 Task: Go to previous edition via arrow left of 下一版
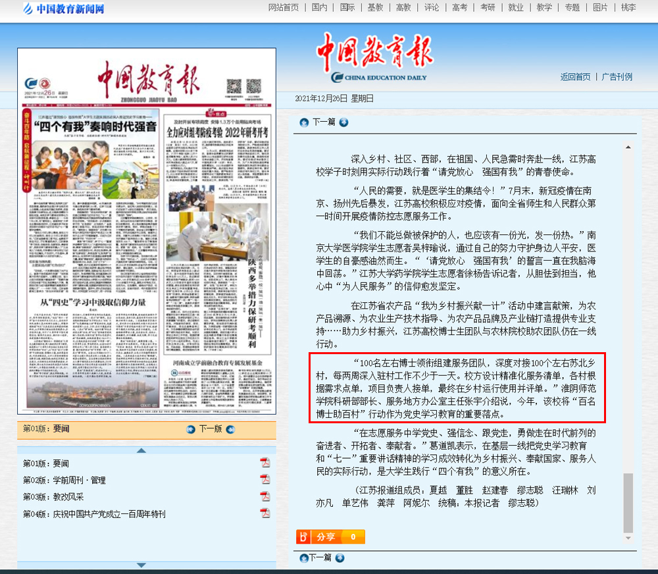point(191,429)
